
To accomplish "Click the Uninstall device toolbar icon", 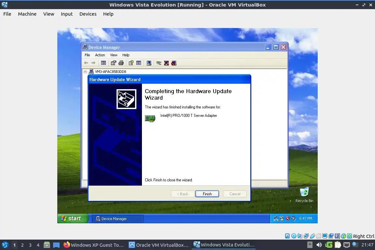I will 166,63.
